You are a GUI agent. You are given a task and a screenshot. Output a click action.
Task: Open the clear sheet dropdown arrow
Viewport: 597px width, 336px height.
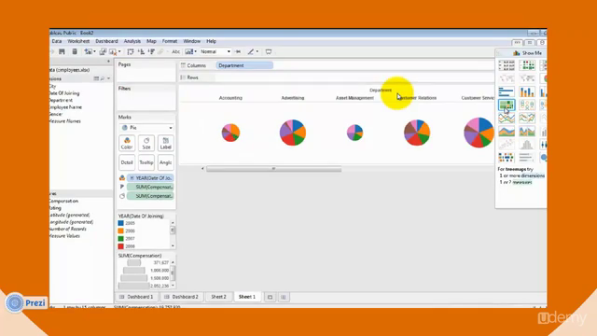coord(119,51)
